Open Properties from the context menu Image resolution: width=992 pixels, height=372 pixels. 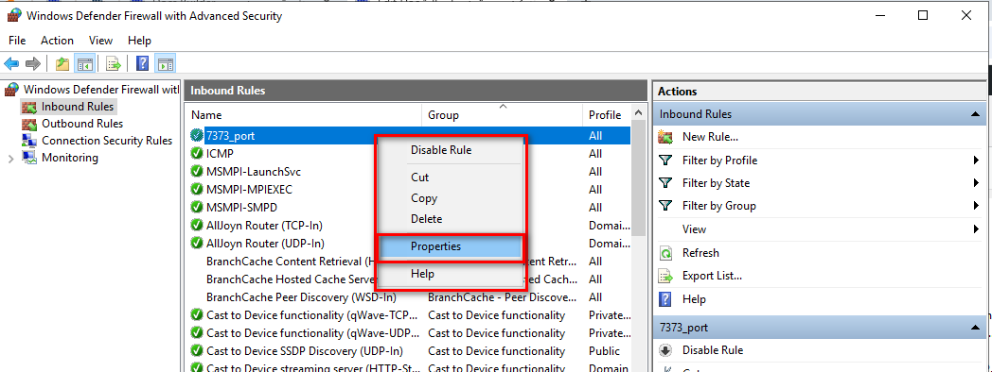tap(450, 246)
